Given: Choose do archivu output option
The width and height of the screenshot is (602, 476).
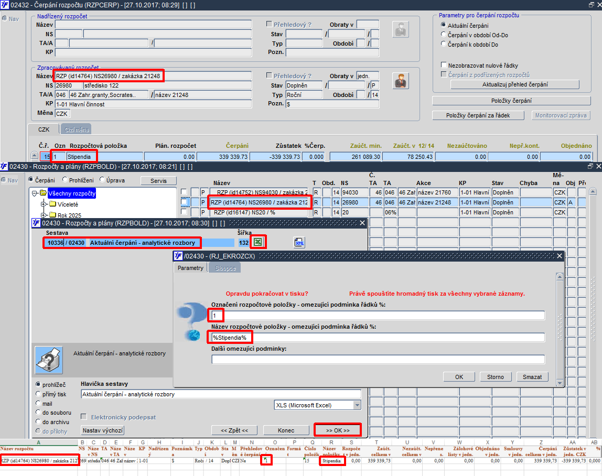Looking at the screenshot, I should [38, 421].
